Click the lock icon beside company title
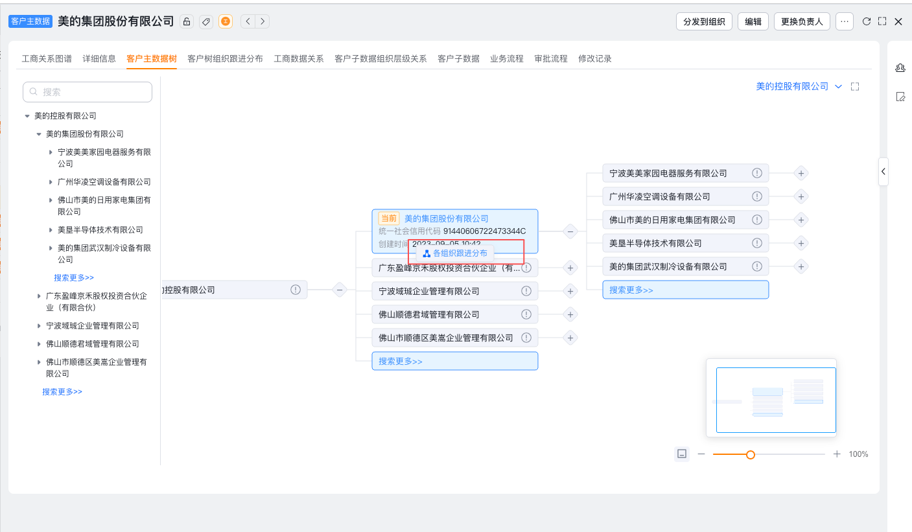912x532 pixels. pos(187,21)
